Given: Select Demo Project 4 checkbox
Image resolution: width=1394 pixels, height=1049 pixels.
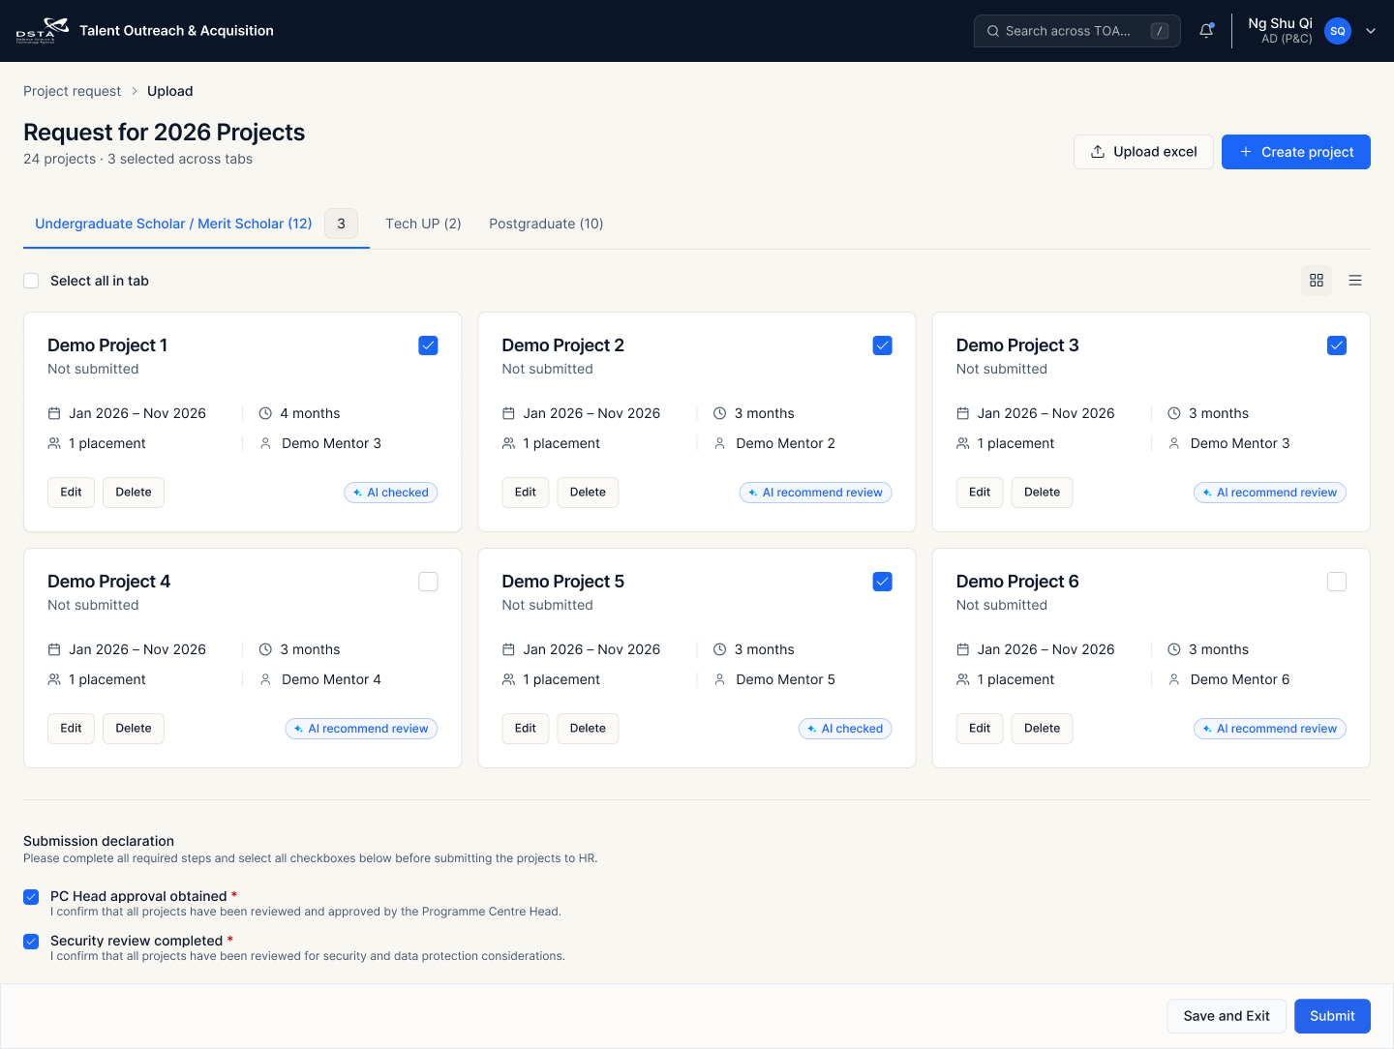Looking at the screenshot, I should pos(428,582).
